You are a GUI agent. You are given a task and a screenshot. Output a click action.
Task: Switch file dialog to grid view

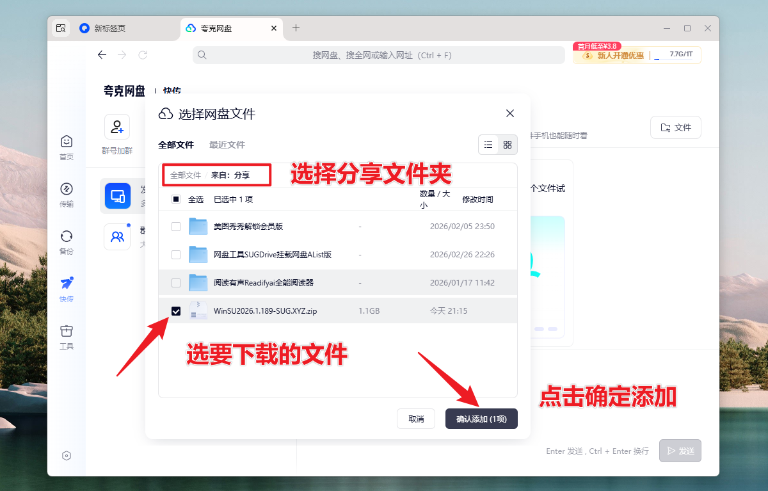[508, 145]
